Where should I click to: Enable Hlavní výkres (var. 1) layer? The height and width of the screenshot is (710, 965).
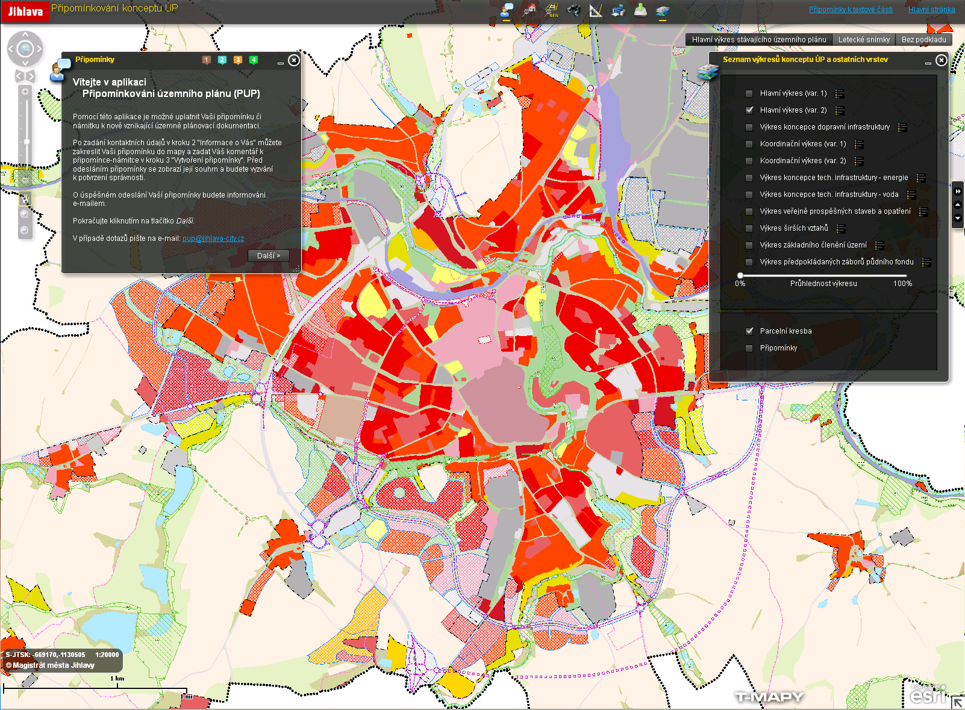pyautogui.click(x=749, y=93)
